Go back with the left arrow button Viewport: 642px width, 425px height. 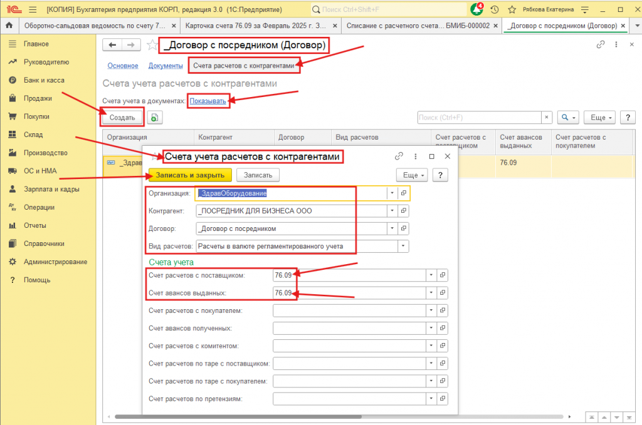point(112,44)
